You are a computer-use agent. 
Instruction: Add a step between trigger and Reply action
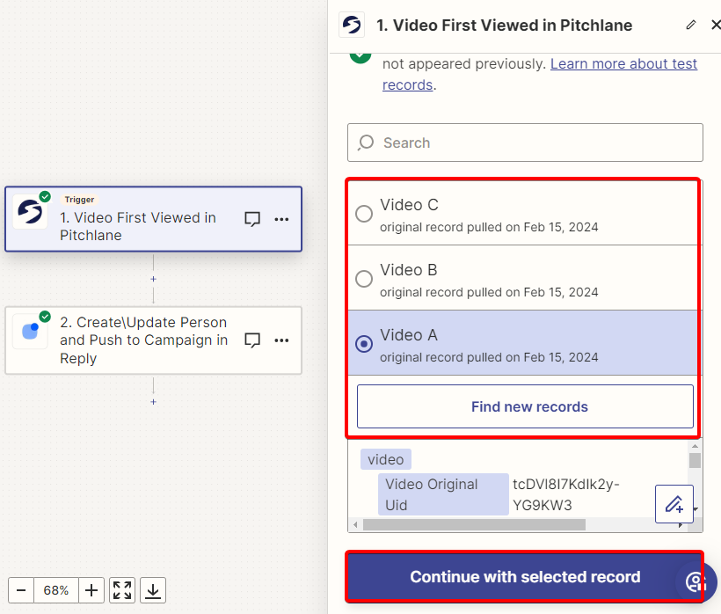coord(153,279)
